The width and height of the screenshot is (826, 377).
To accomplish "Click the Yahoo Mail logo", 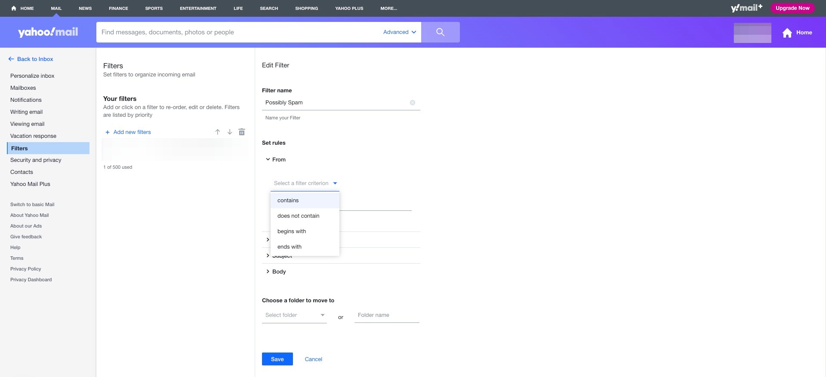I will point(48,32).
